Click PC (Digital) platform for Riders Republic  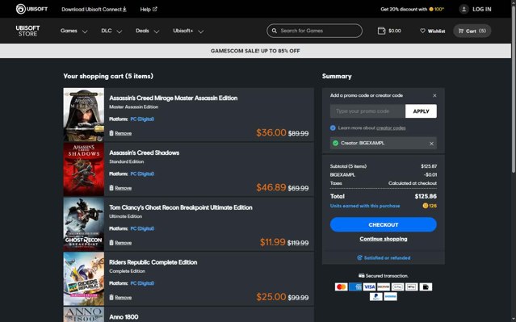[x=142, y=283]
